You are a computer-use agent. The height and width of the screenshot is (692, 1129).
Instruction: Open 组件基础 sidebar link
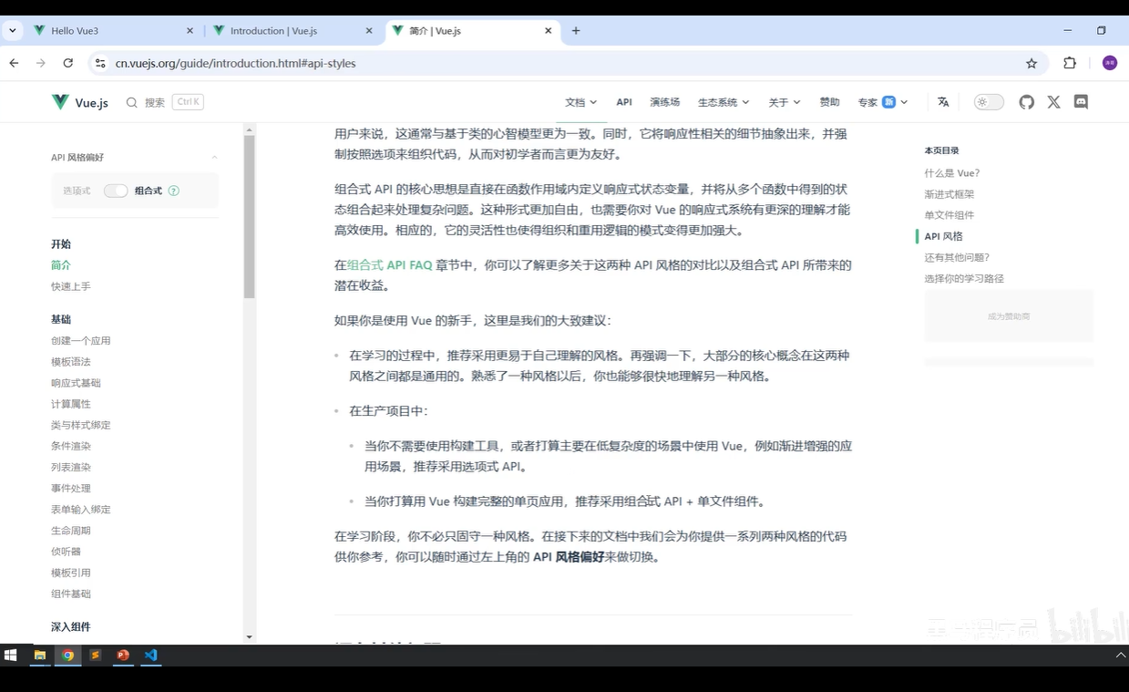[x=71, y=594]
